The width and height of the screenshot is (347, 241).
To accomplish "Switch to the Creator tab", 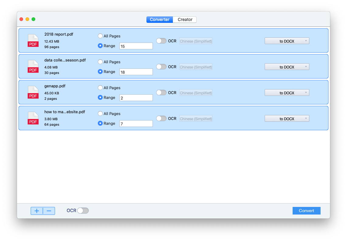I will pyautogui.click(x=185, y=19).
